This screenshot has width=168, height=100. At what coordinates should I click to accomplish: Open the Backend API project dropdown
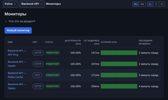point(32,4)
